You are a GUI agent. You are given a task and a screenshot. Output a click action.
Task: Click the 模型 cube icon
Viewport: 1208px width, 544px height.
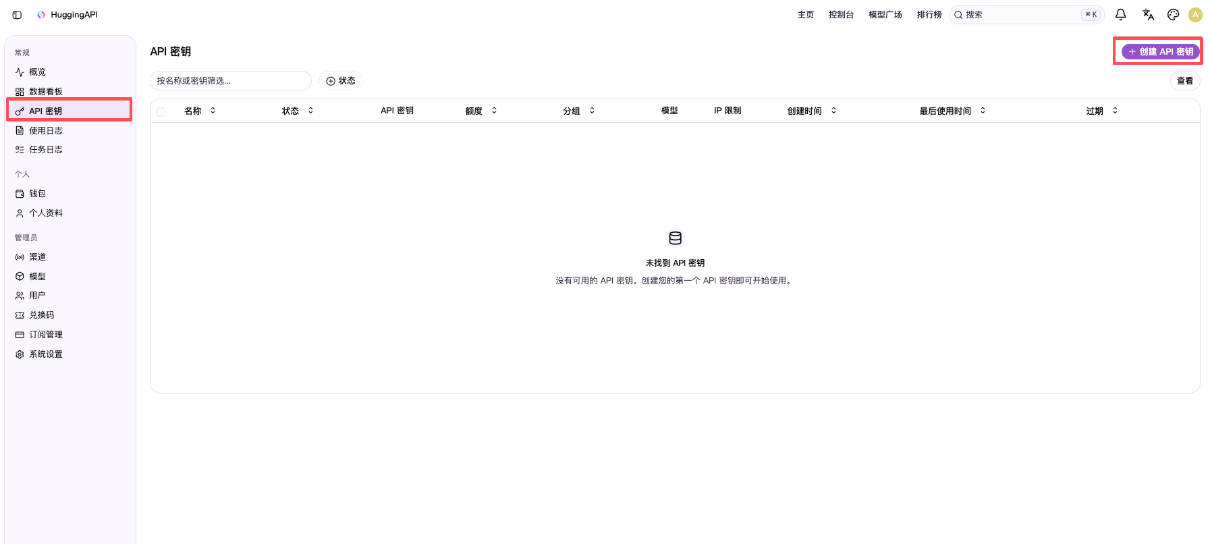point(20,277)
